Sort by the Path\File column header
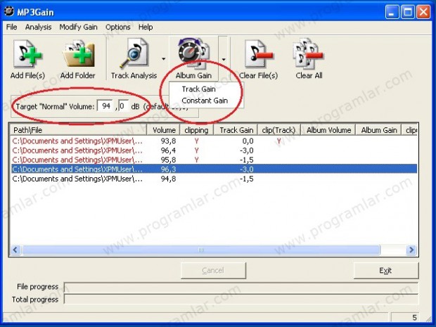This screenshot has height=327, width=436. [x=79, y=130]
